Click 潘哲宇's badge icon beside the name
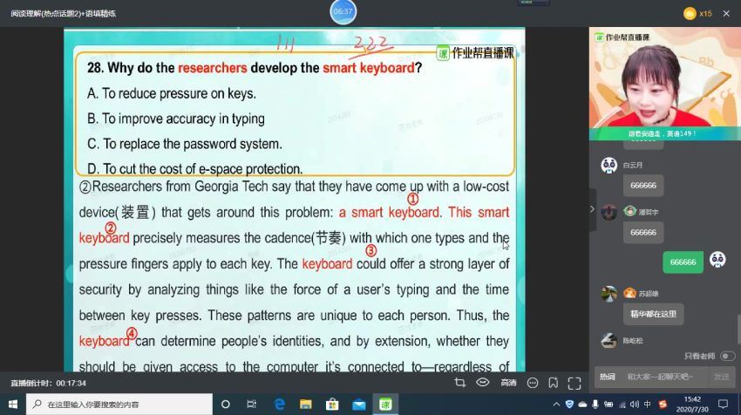 pyautogui.click(x=629, y=211)
